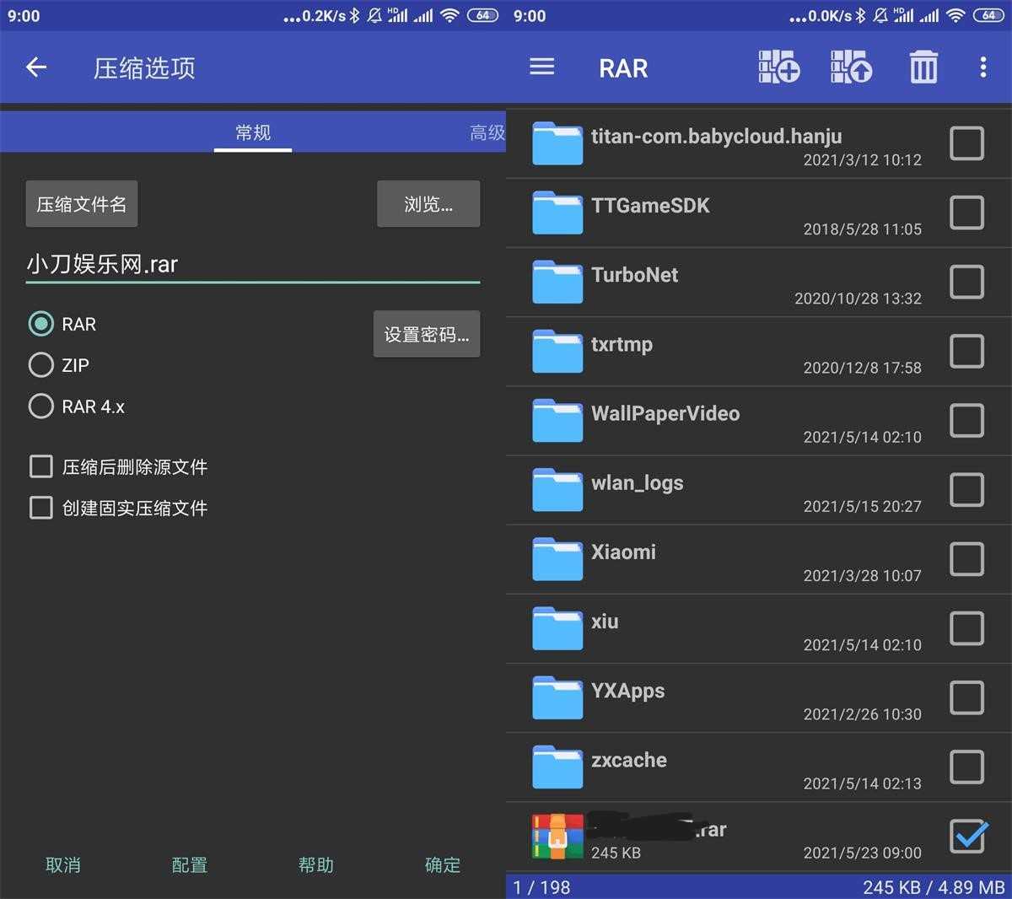This screenshot has height=899, width=1012.
Task: Check the TTGameSDK folder checkbox
Action: (x=966, y=213)
